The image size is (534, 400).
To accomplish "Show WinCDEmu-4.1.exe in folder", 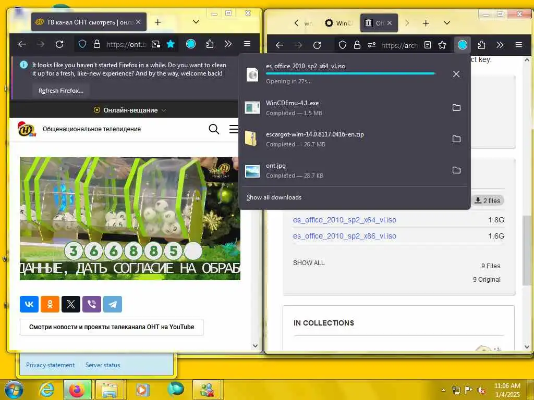I will point(456,108).
